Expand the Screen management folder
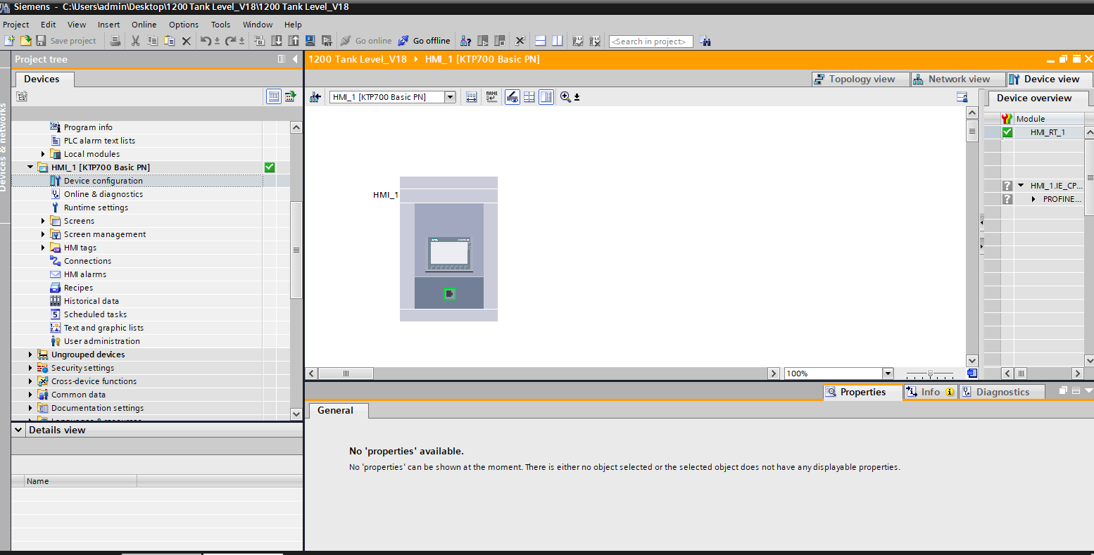Viewport: 1094px width, 555px height. 43,234
